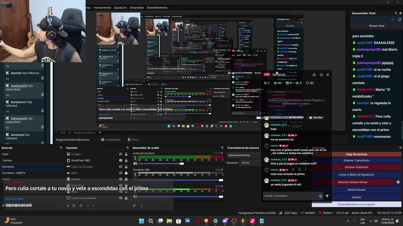Image resolution: width=403 pixels, height=226 pixels.
Task: Mute the Audio del escritorio channel
Action: pos(135,164)
